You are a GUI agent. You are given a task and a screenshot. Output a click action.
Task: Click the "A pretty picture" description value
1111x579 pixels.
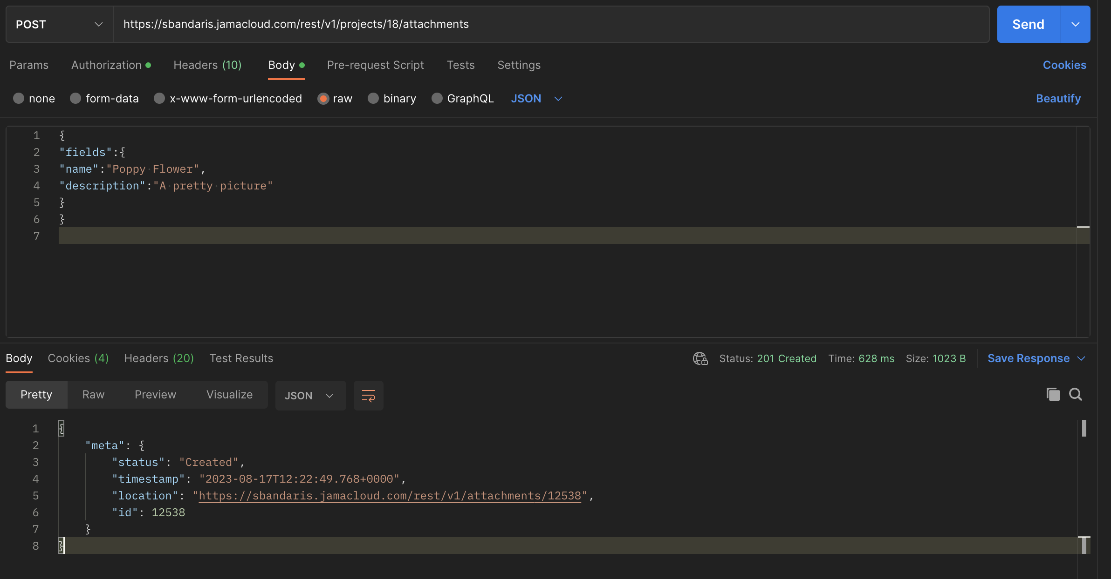coord(213,186)
